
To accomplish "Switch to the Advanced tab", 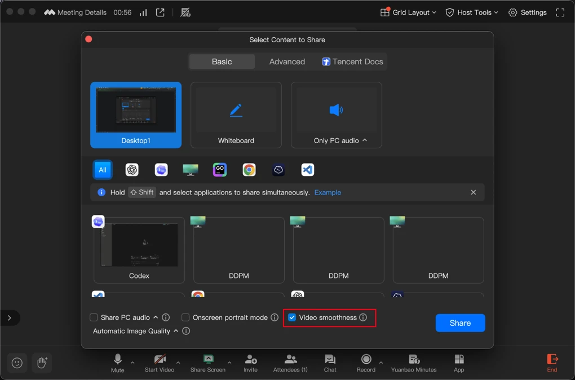I will [x=287, y=61].
